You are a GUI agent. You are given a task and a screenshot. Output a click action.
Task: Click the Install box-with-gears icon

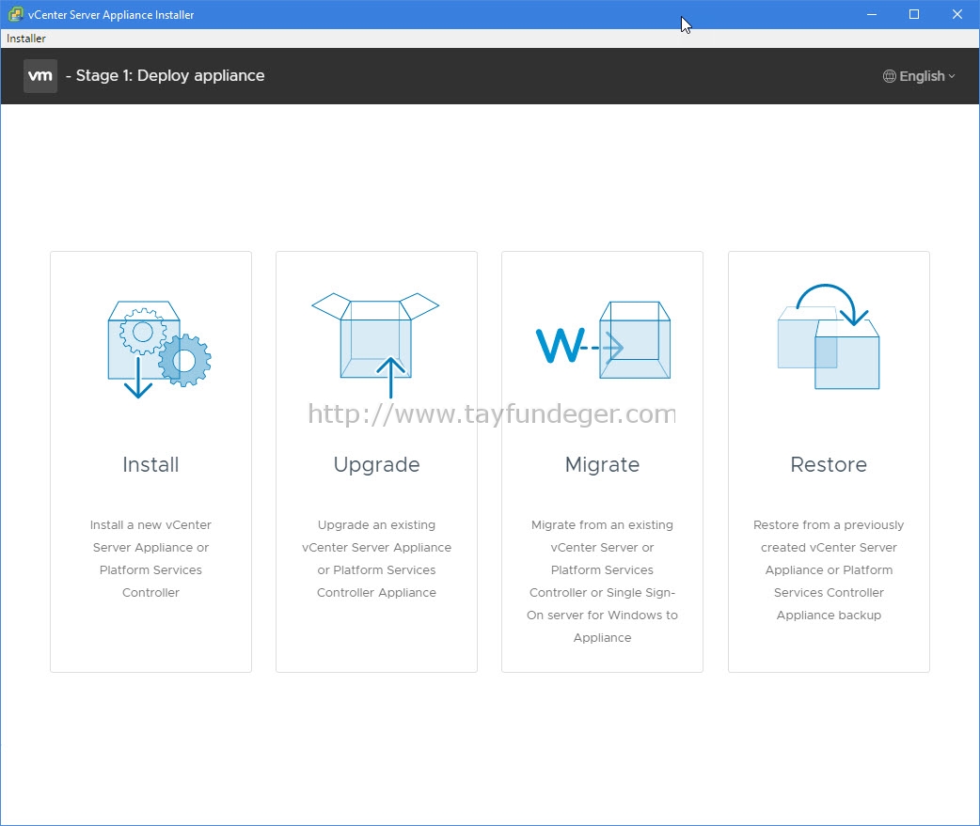[159, 350]
